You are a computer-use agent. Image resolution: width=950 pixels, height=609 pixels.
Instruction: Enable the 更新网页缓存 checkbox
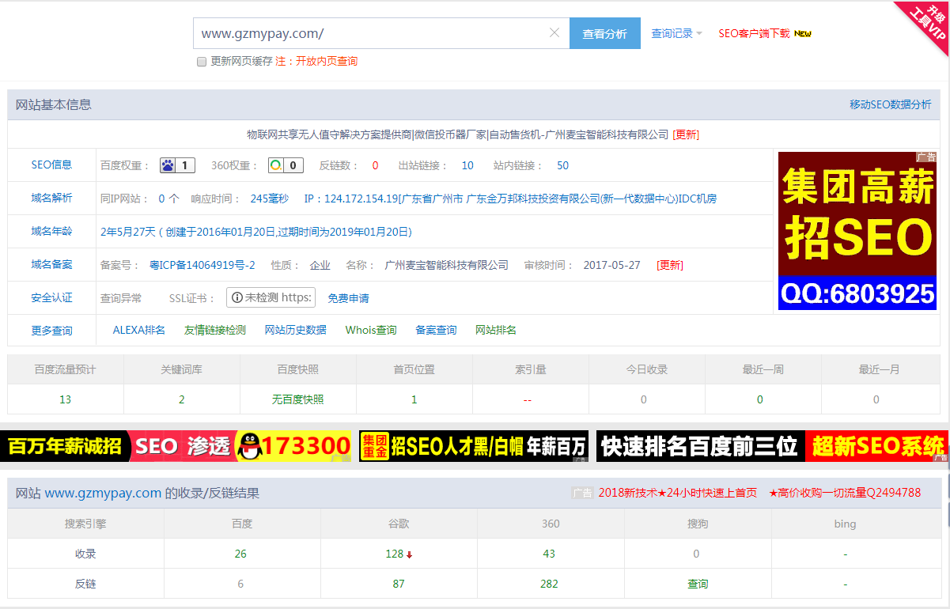pyautogui.click(x=202, y=62)
